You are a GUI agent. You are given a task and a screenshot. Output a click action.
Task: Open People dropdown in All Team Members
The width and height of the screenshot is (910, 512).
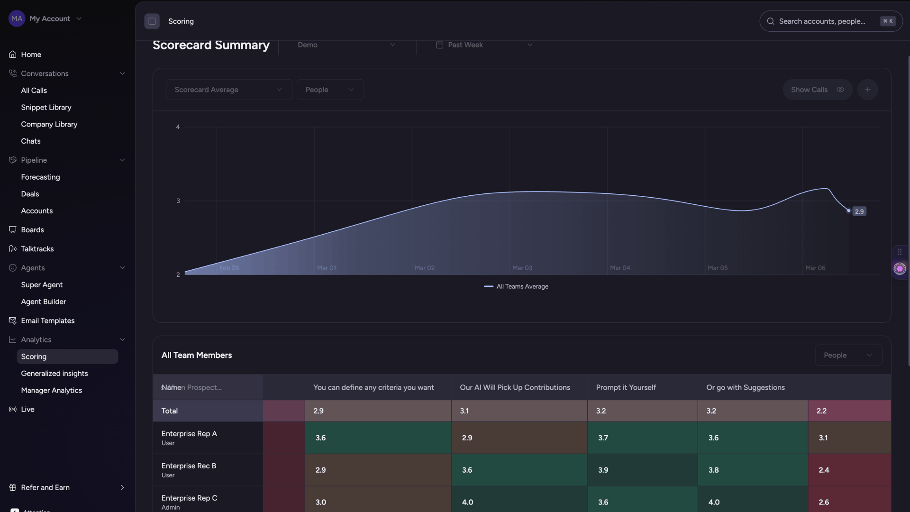848,355
